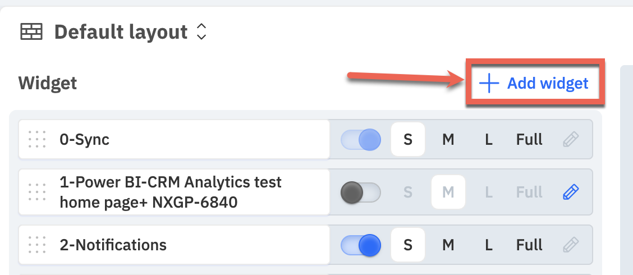This screenshot has width=633, height=275.
Task: Select the 2-Notifications widget name
Action: pos(113,245)
